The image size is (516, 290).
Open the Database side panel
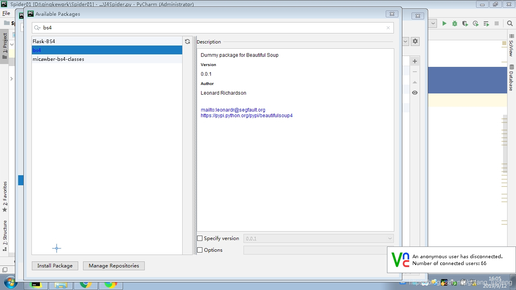(511, 78)
